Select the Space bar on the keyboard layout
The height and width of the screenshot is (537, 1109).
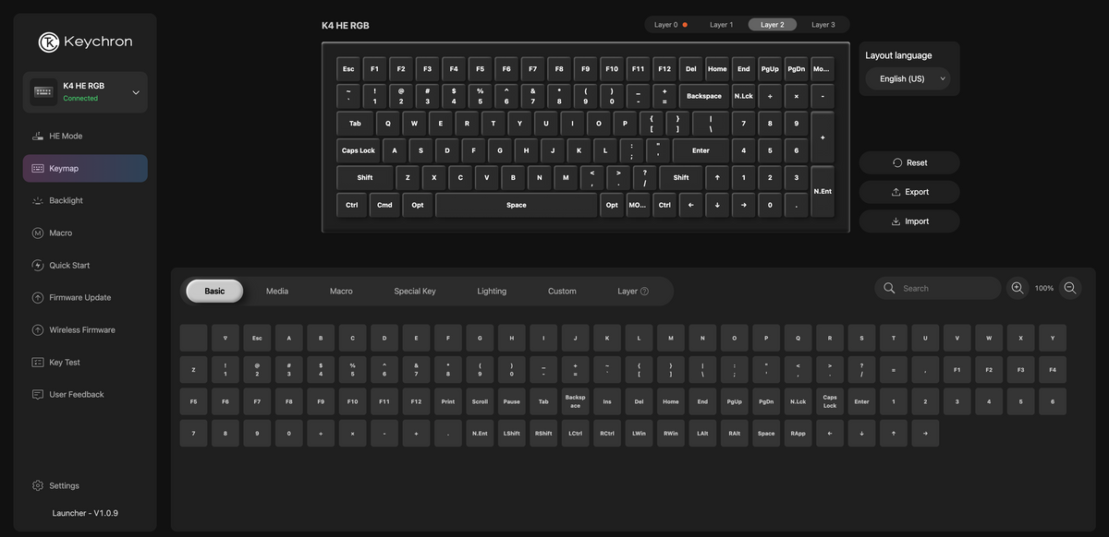tap(517, 205)
